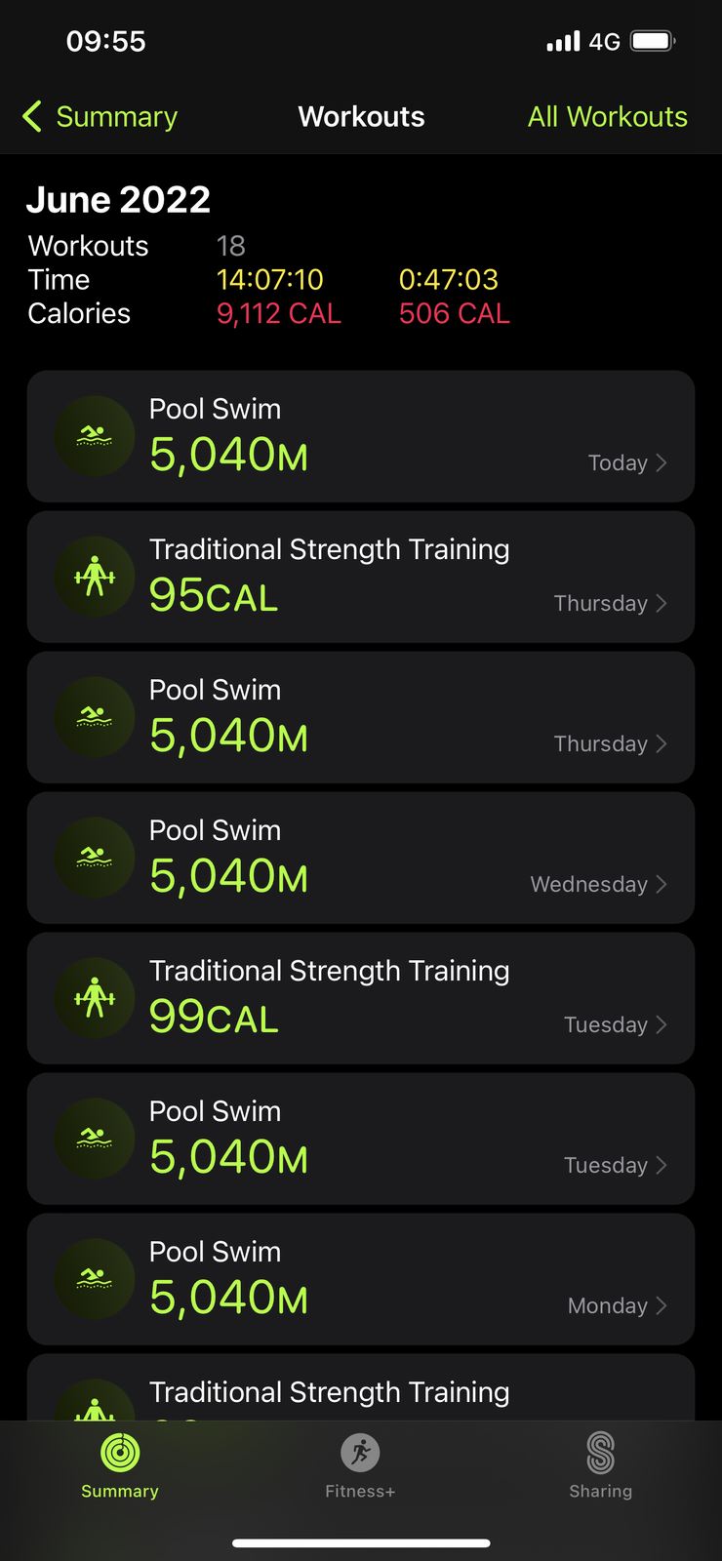Viewport: 722px width, 1561px height.
Task: Tap the Summary rings tab icon
Action: [120, 1453]
